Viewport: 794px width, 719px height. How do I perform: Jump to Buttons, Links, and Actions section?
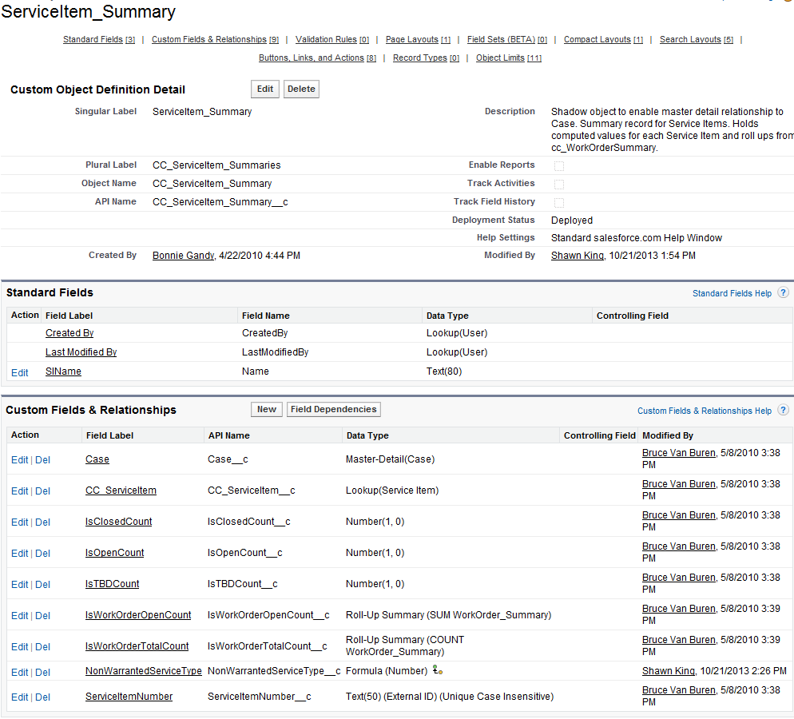tap(311, 58)
